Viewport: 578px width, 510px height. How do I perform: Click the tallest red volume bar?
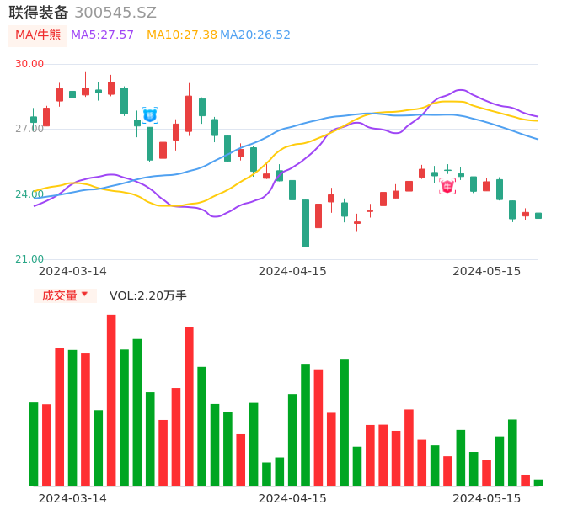pyautogui.click(x=111, y=400)
